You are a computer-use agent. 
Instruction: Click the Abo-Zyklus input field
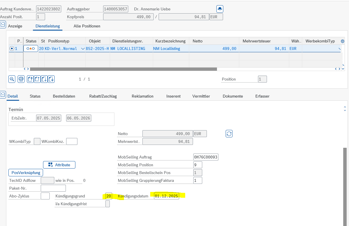45,196
